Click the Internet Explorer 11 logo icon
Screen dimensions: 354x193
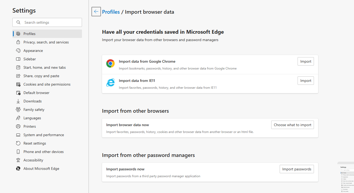coord(110,83)
